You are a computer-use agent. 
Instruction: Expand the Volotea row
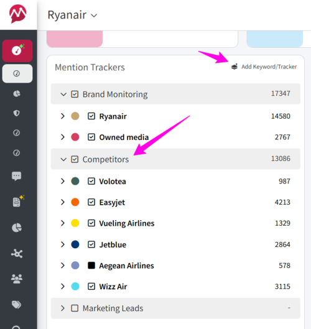point(63,181)
